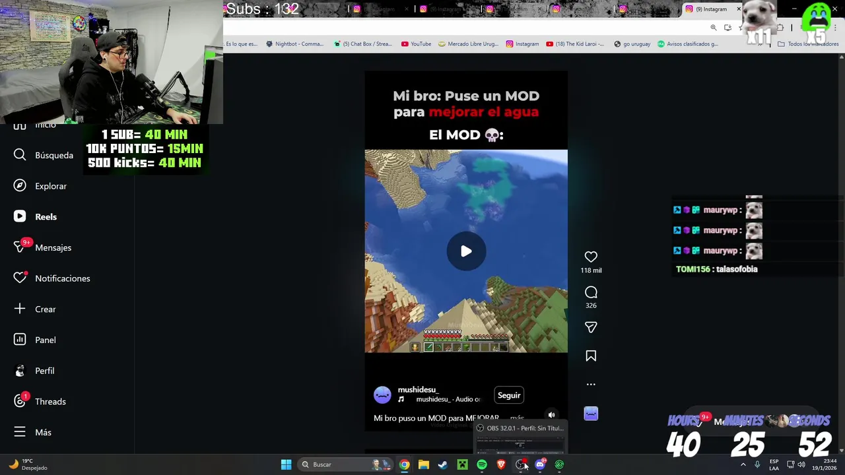Open Discord from the taskbar
The width and height of the screenshot is (845, 475).
tap(540, 464)
